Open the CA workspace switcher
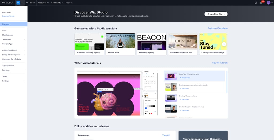This screenshot has height=140, width=274. tap(19, 3)
